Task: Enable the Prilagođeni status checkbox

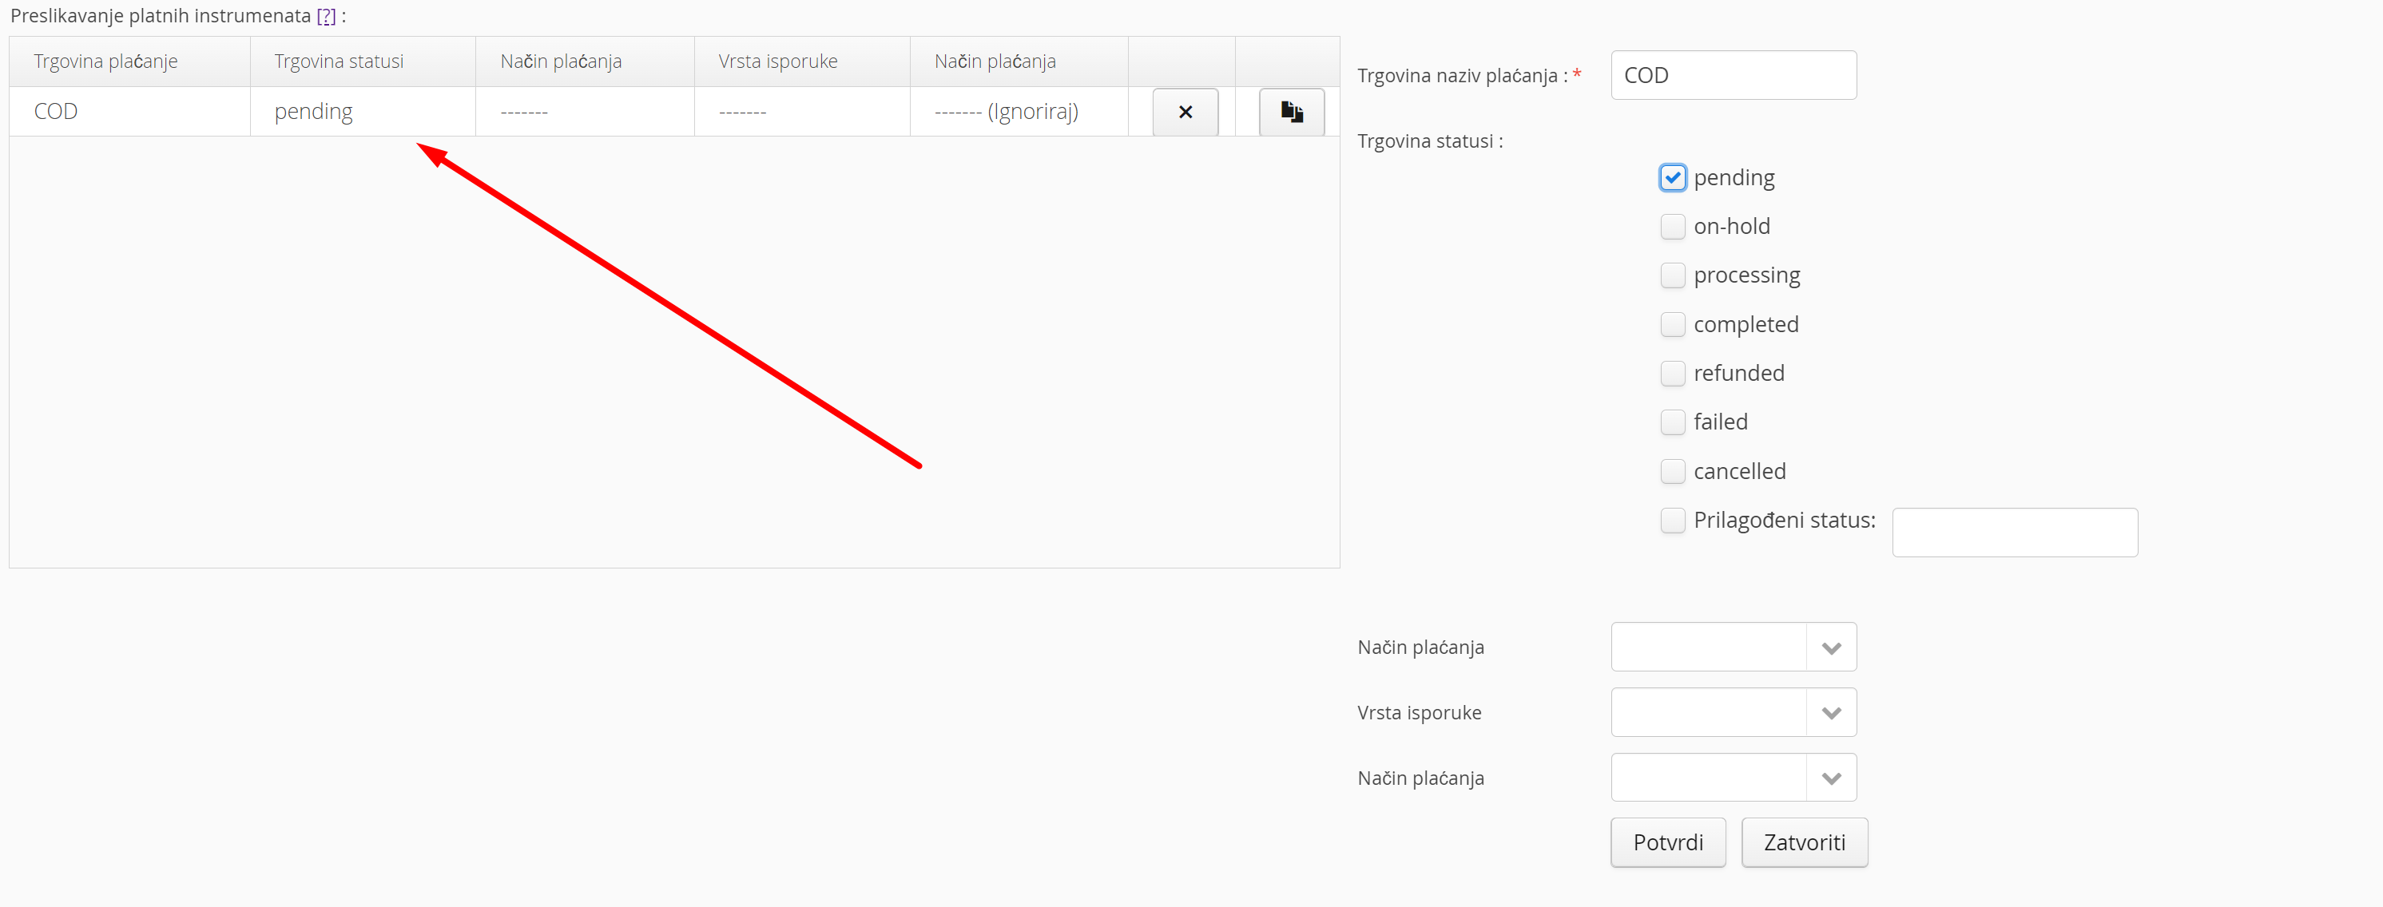Action: (x=1672, y=521)
